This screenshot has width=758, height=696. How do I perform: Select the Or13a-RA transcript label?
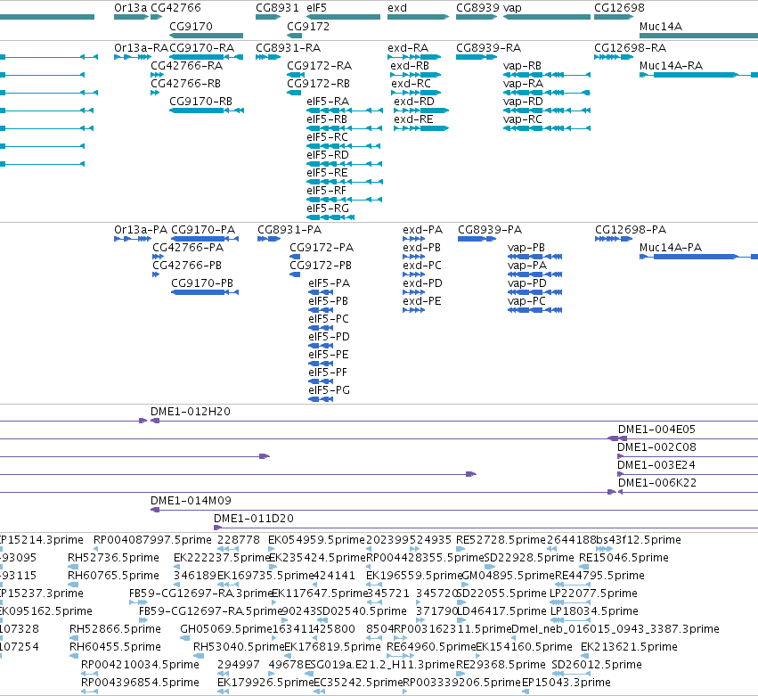coord(141,48)
